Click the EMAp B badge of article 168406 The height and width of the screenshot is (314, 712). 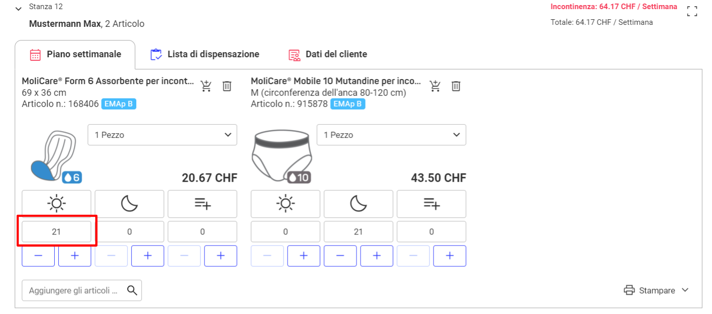point(119,104)
